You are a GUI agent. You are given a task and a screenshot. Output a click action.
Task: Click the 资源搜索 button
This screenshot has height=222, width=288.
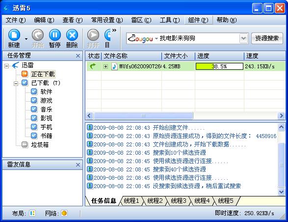(x=267, y=38)
